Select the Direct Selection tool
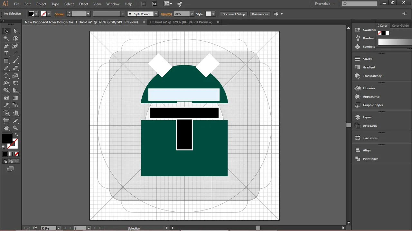Viewport: 412px width, 231px height. click(15, 31)
